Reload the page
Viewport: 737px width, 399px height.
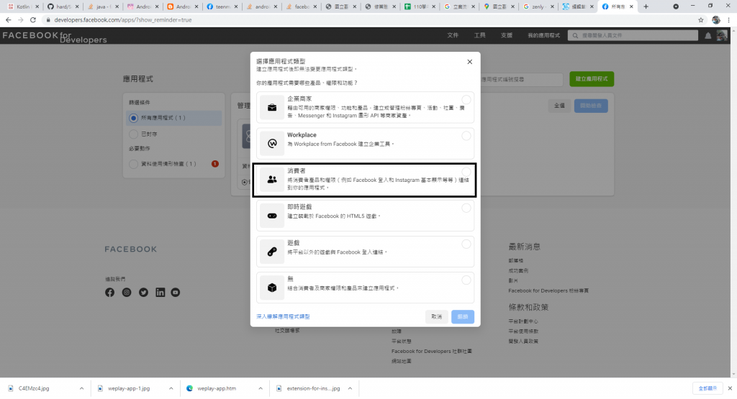[33, 19]
